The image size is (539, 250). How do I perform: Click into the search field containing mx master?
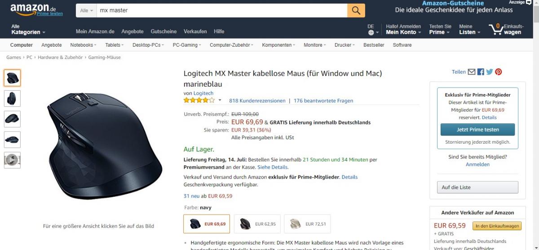(222, 10)
